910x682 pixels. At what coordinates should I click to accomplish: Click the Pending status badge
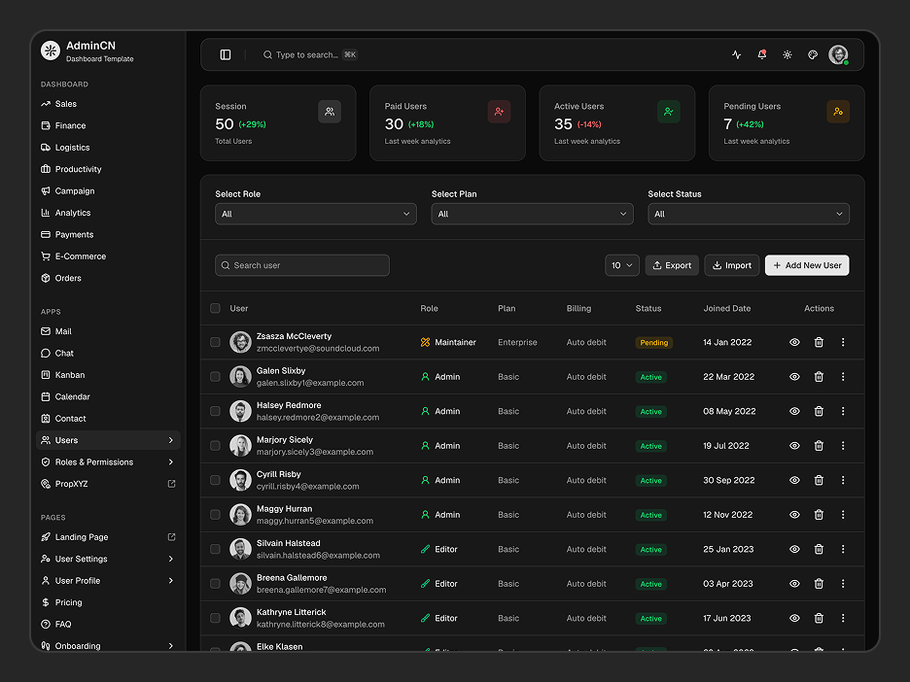(x=654, y=343)
